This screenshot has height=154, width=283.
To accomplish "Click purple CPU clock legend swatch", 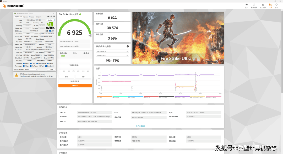I will tap(182, 96).
